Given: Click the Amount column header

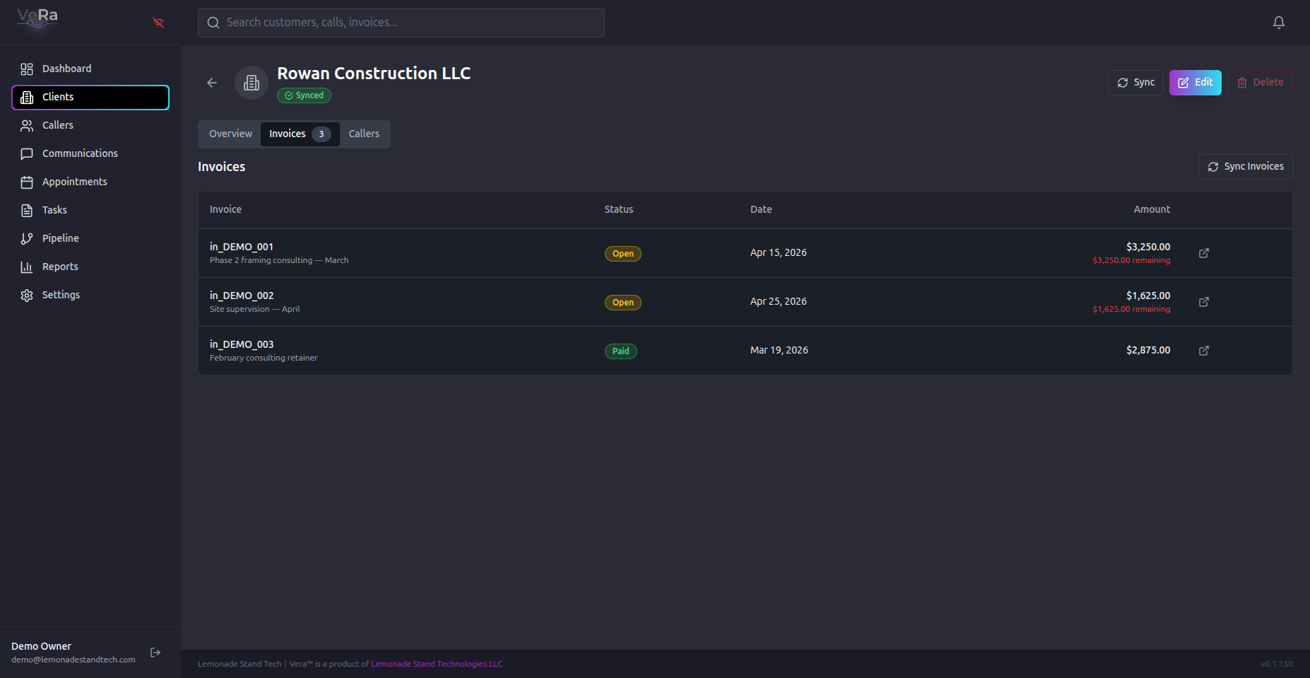Looking at the screenshot, I should tap(1152, 209).
